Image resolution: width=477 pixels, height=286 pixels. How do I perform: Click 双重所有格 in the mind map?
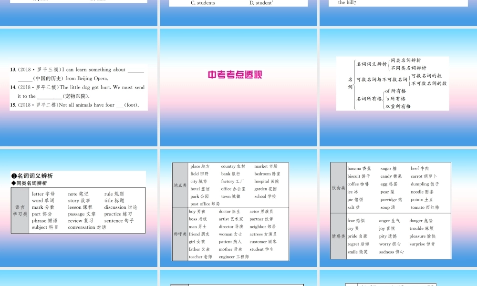pos(398,106)
